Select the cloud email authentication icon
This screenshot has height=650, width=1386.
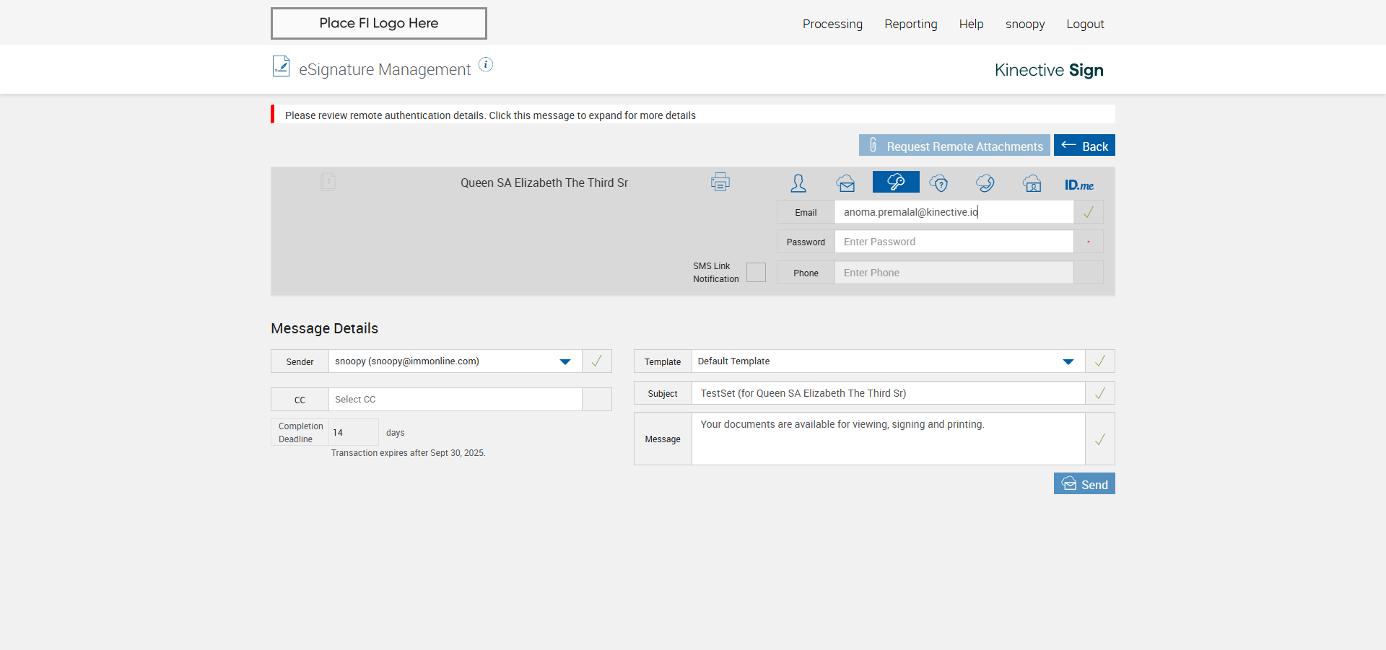[846, 183]
